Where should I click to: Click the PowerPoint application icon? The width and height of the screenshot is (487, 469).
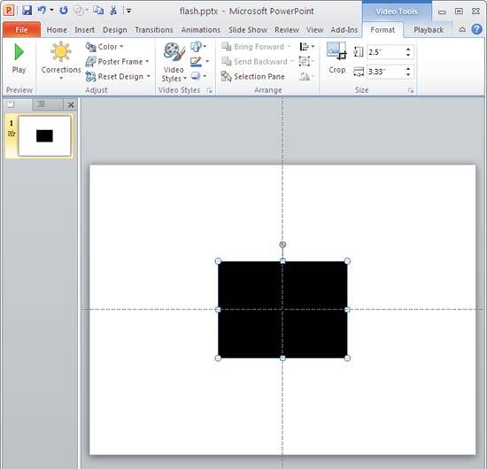click(9, 11)
